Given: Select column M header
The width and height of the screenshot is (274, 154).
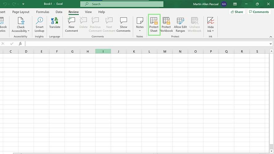Looking at the screenshot, I should [x=165, y=51].
